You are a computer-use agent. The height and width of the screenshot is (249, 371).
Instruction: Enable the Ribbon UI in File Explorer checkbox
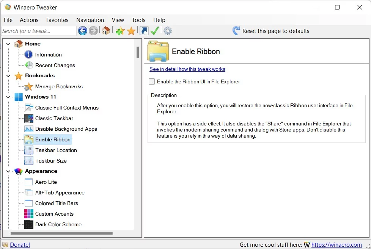pos(152,81)
